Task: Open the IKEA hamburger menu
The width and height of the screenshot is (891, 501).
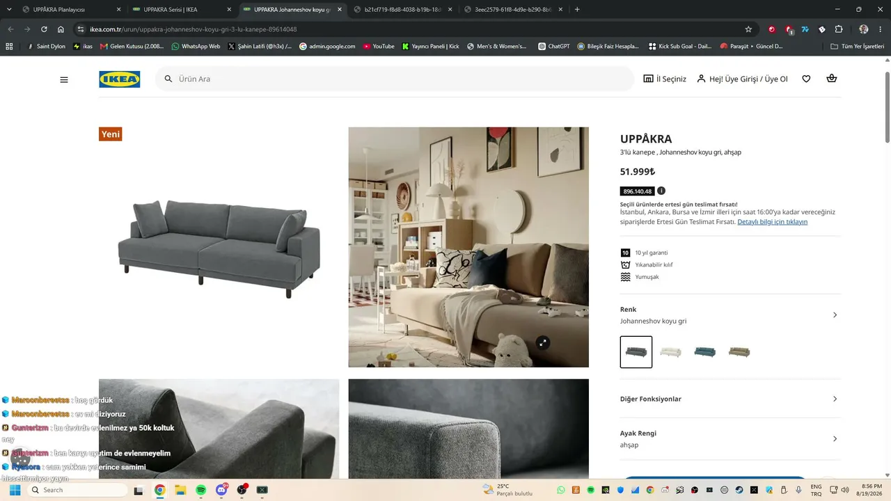Action: pyautogui.click(x=64, y=79)
